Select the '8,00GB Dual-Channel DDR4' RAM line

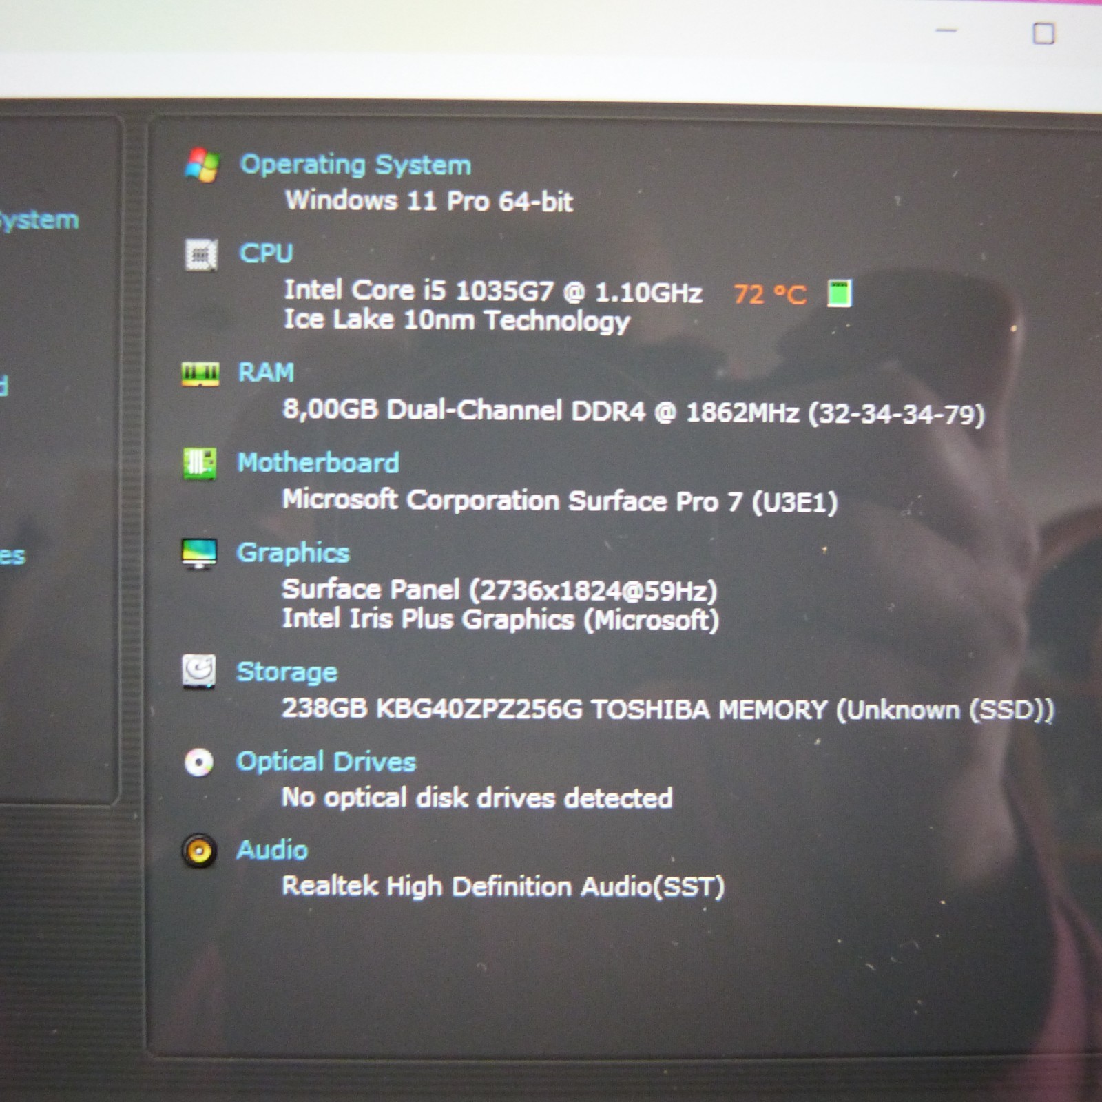pos(634,412)
